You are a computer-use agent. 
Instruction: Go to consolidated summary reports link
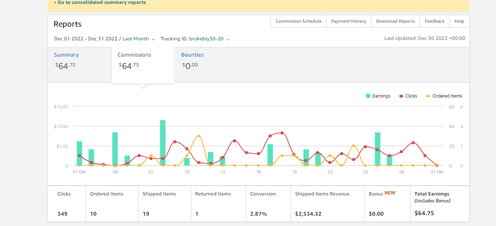(x=100, y=2)
